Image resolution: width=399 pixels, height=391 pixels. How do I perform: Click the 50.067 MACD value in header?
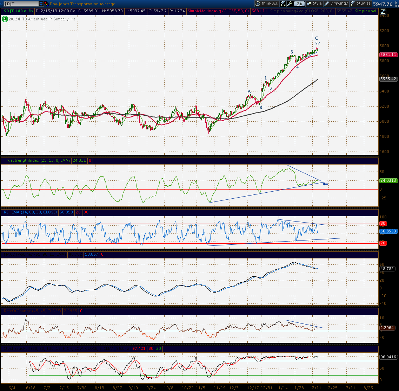[x=91, y=254]
